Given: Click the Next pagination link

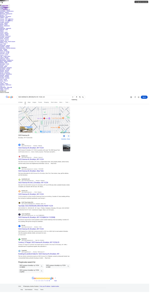Looking at the screenshot, I should click(56, 281).
